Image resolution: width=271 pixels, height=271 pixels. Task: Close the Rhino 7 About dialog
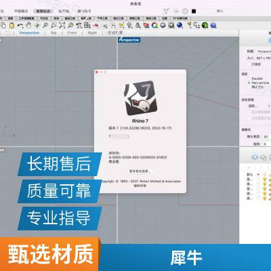(97, 72)
